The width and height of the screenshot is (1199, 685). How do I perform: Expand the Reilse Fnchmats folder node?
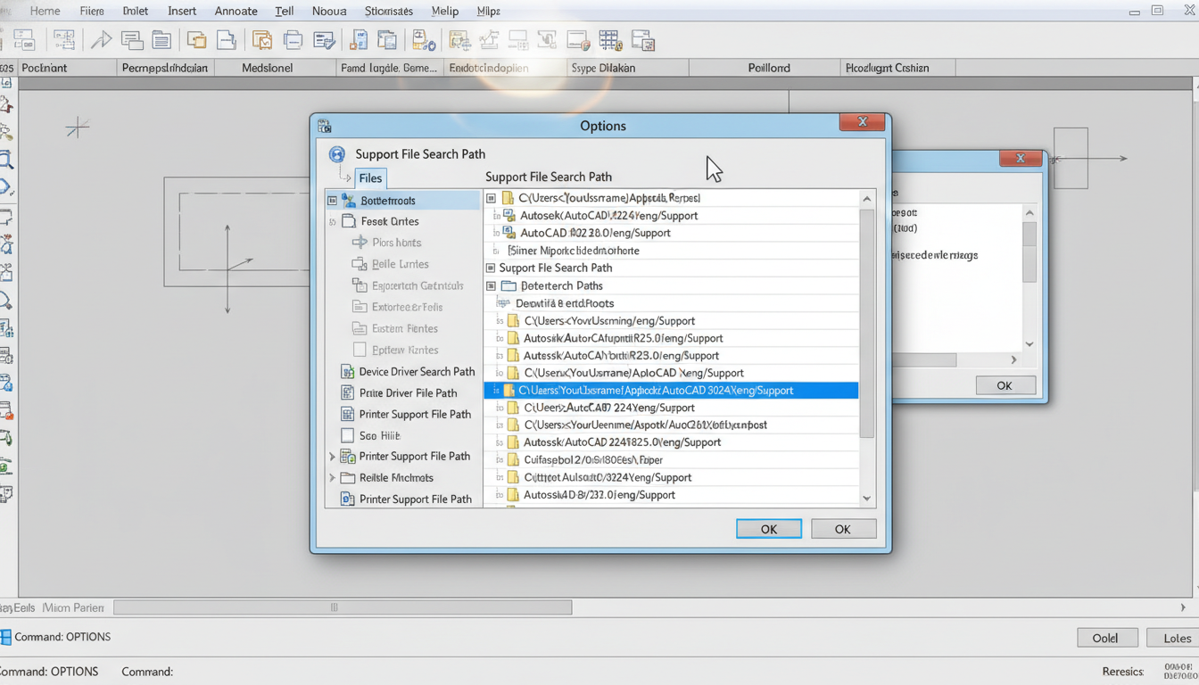(x=331, y=477)
